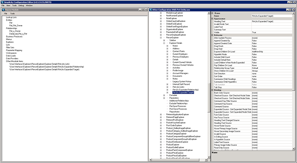The image size is (297, 163).
Task: Select Pet (As Expanded Relationship) path in Macro Module
Action: coord(47,67)
